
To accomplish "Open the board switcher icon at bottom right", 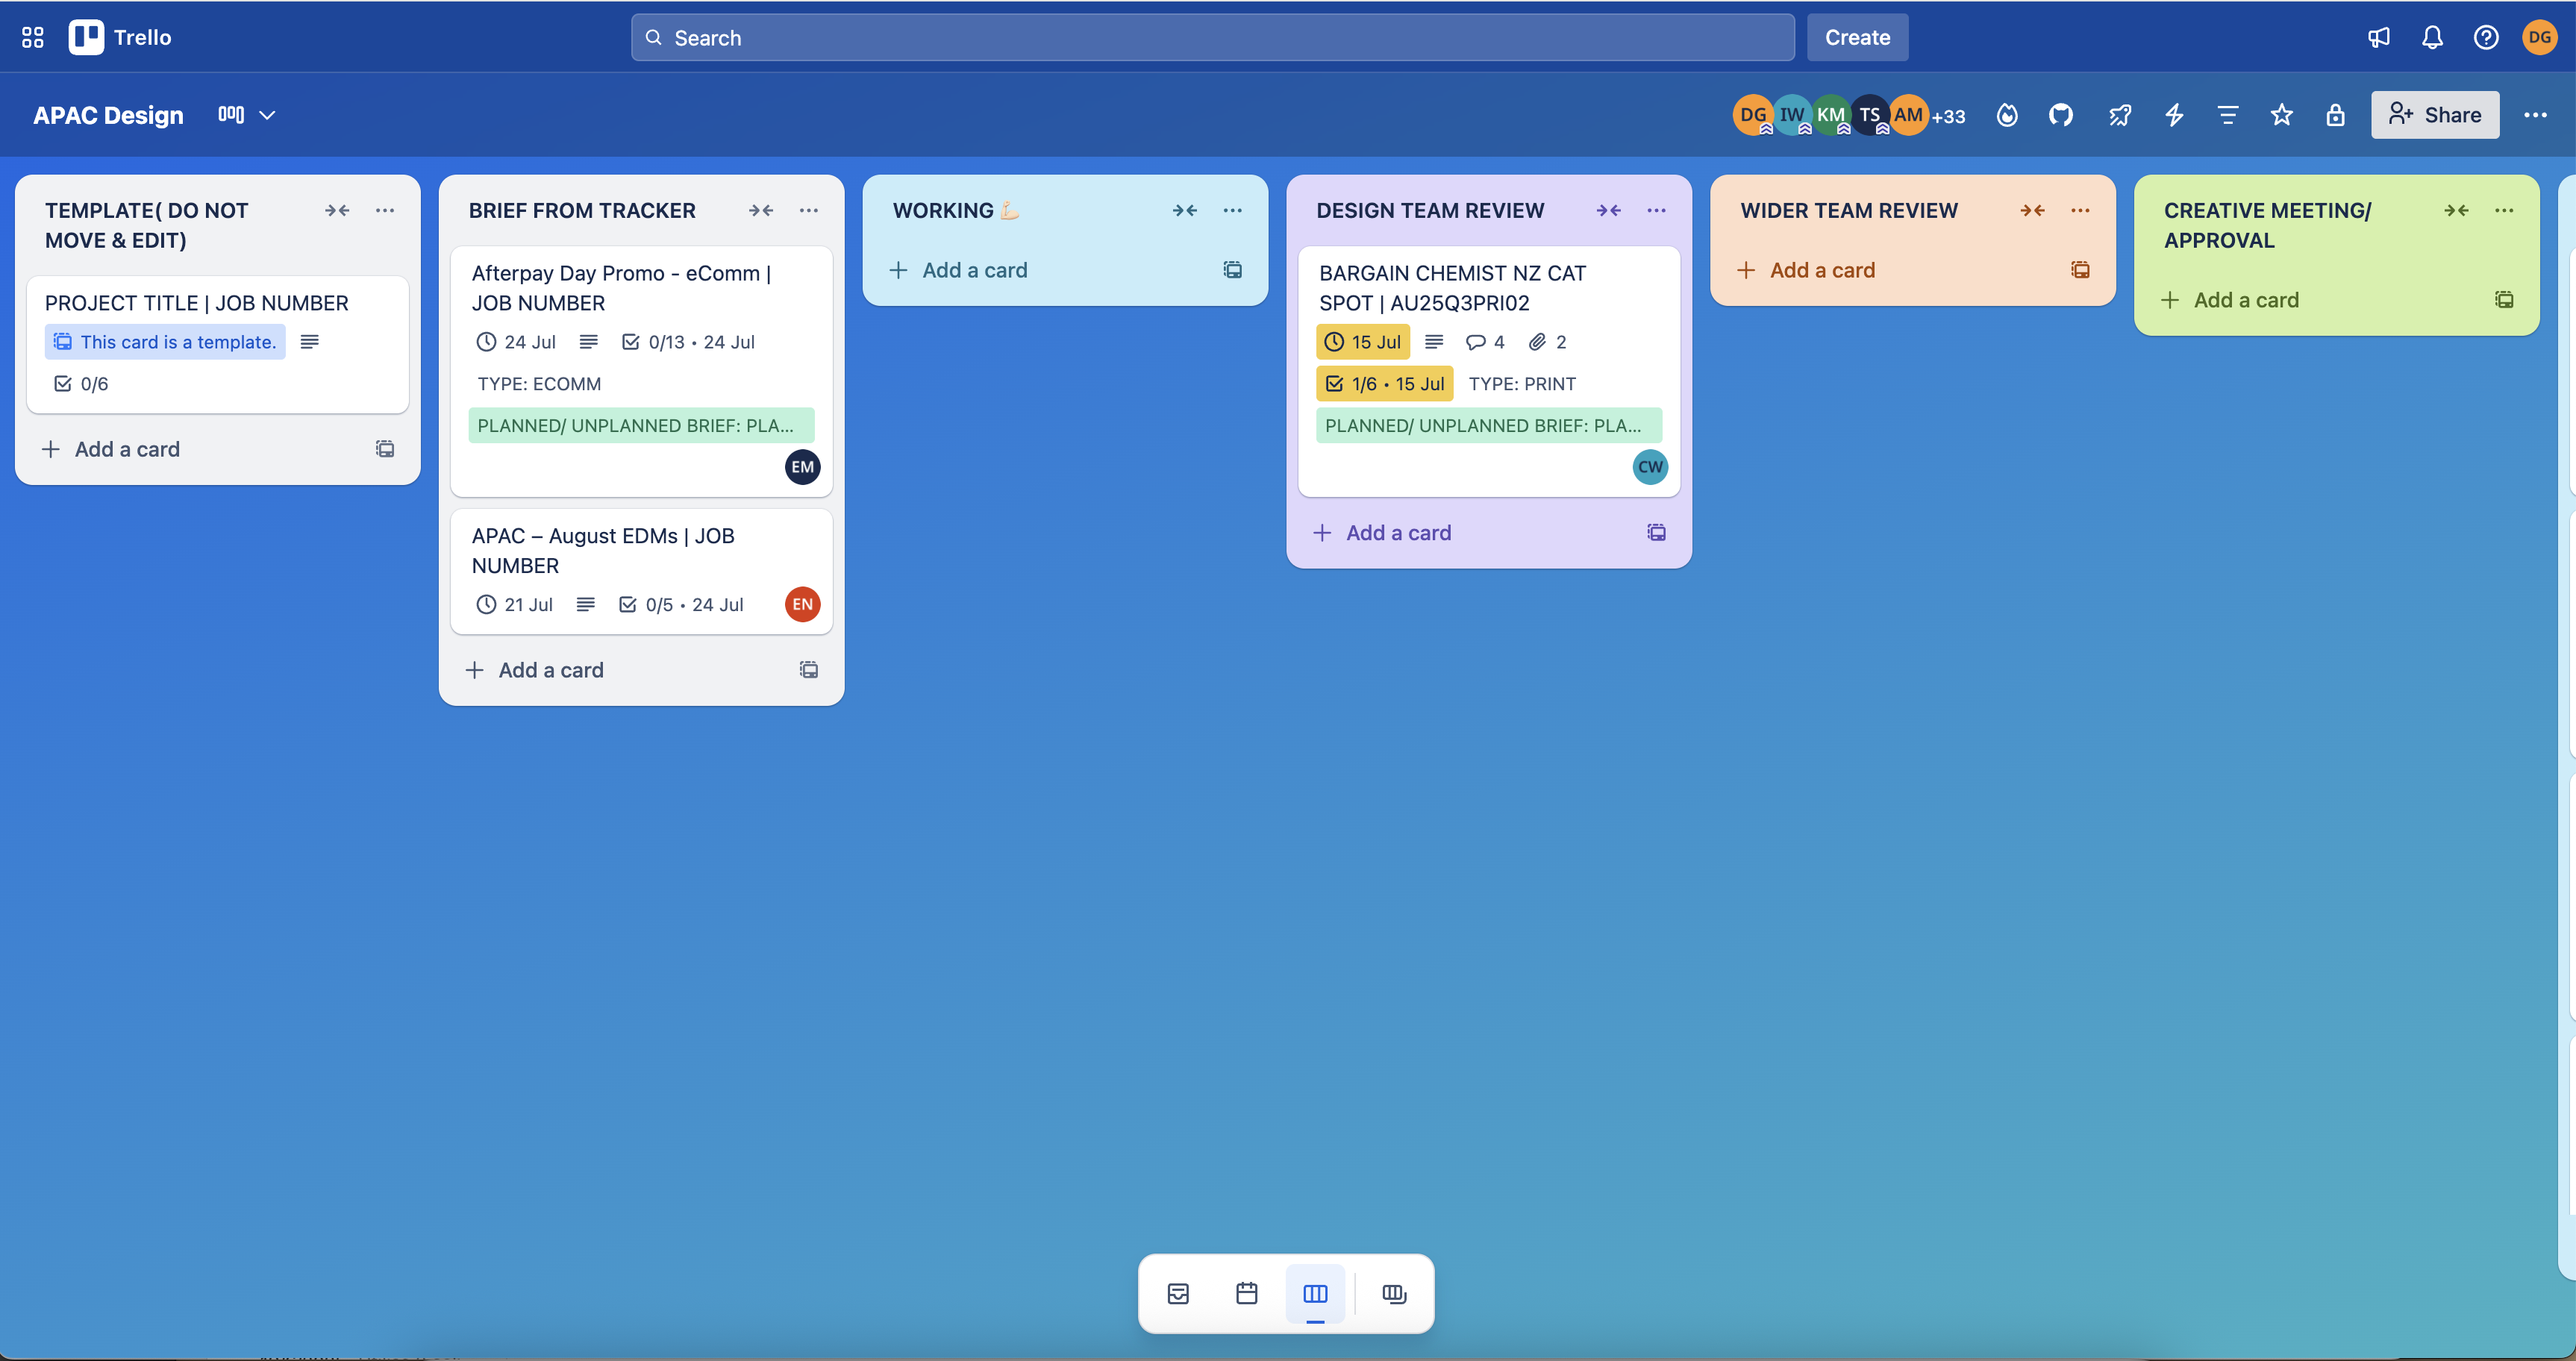I will 1394,1293.
